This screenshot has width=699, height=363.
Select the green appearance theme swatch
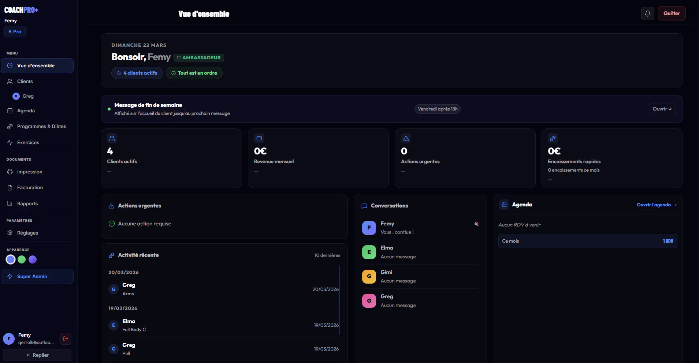coord(22,260)
